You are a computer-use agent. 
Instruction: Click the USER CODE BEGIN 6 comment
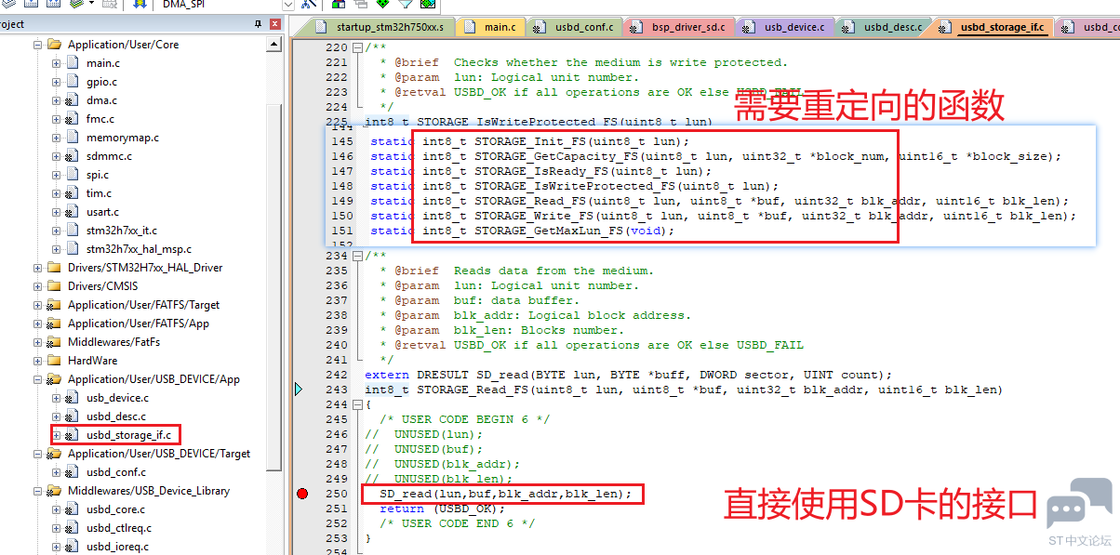pyautogui.click(x=464, y=419)
